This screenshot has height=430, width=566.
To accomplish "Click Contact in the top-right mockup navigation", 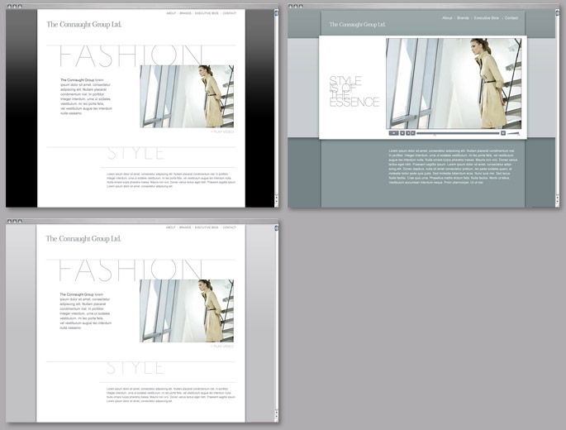I will point(511,17).
